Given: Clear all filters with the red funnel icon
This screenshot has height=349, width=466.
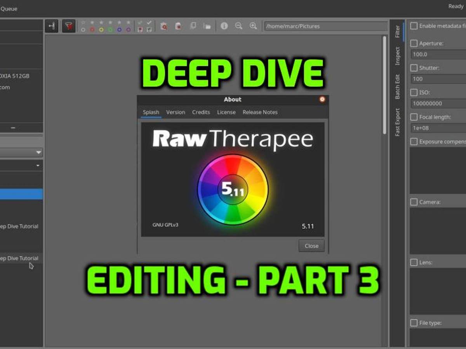Looking at the screenshot, I should pos(69,26).
